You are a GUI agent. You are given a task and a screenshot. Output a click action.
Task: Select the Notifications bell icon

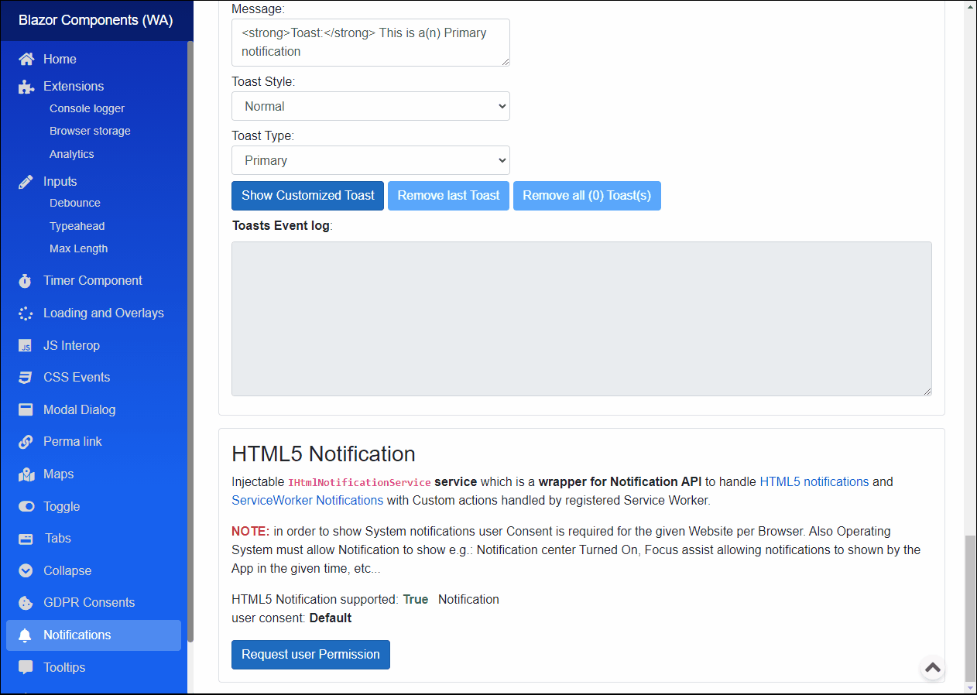click(26, 635)
